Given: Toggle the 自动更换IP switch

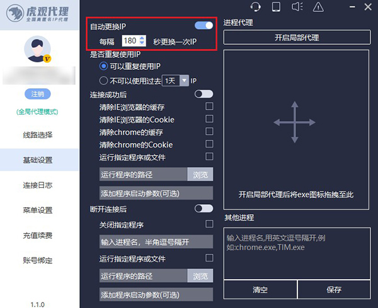Looking at the screenshot, I should (203, 25).
